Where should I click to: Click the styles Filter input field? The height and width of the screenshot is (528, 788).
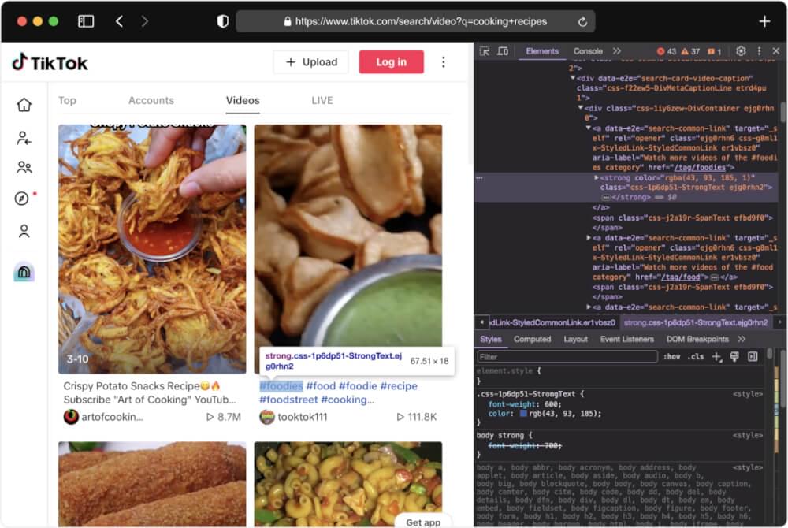click(567, 357)
